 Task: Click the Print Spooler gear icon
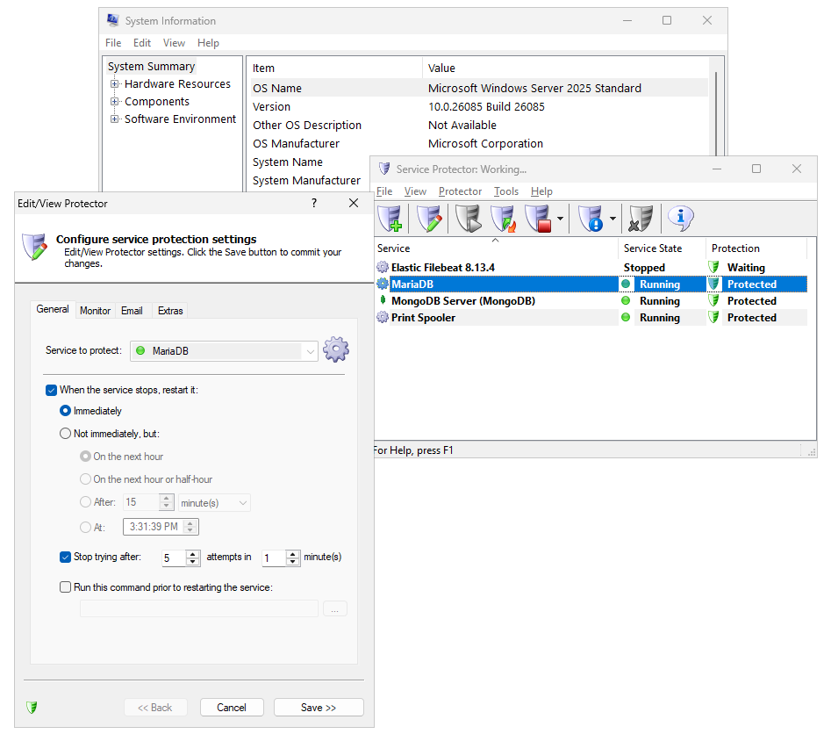click(x=383, y=317)
